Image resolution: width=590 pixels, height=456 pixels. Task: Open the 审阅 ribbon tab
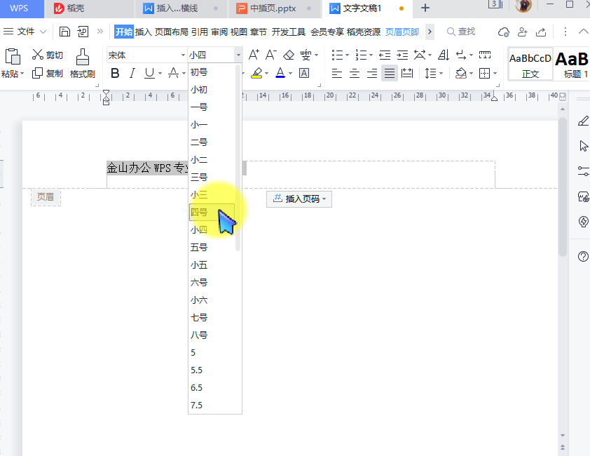(219, 32)
